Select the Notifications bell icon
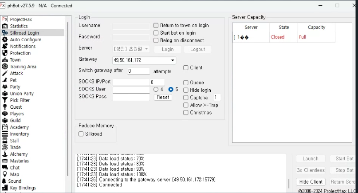 (x=5, y=46)
